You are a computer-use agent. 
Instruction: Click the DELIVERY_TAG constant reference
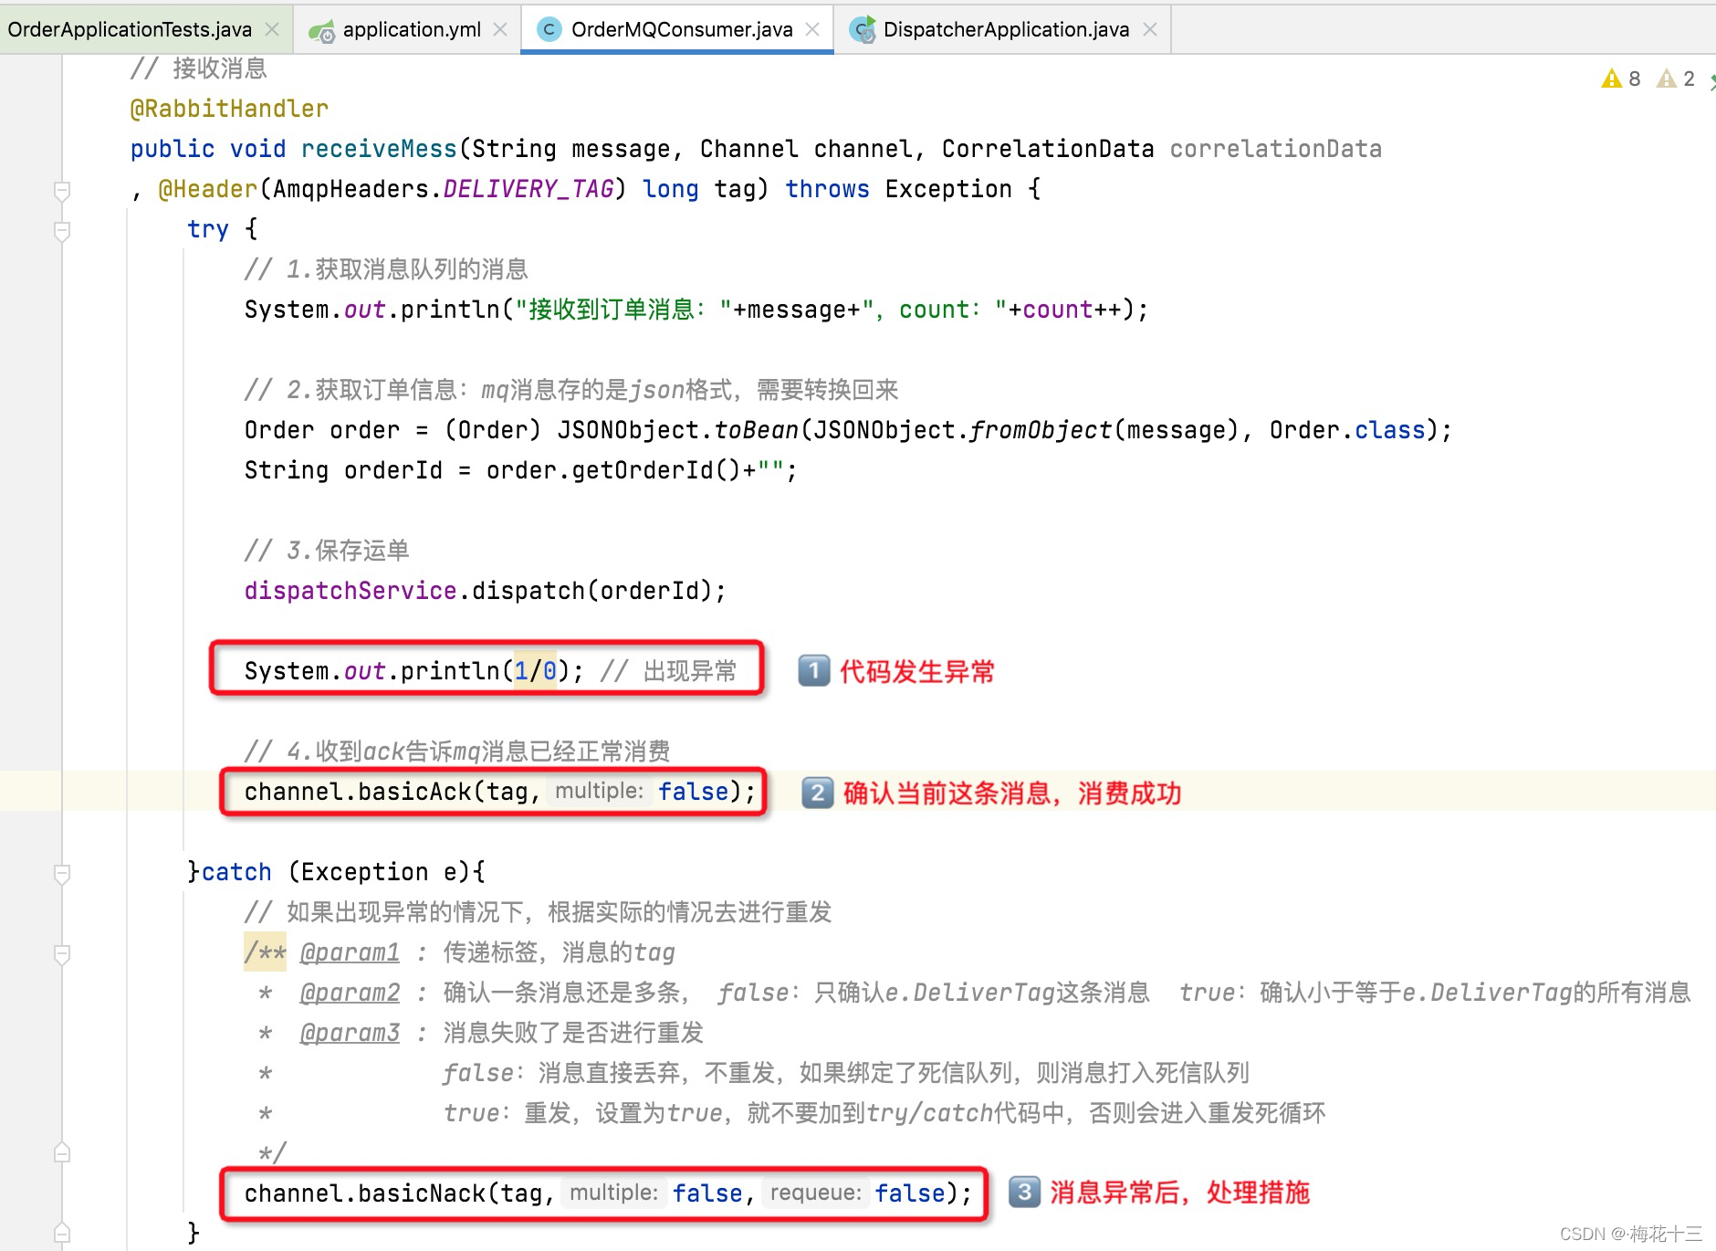(x=528, y=188)
